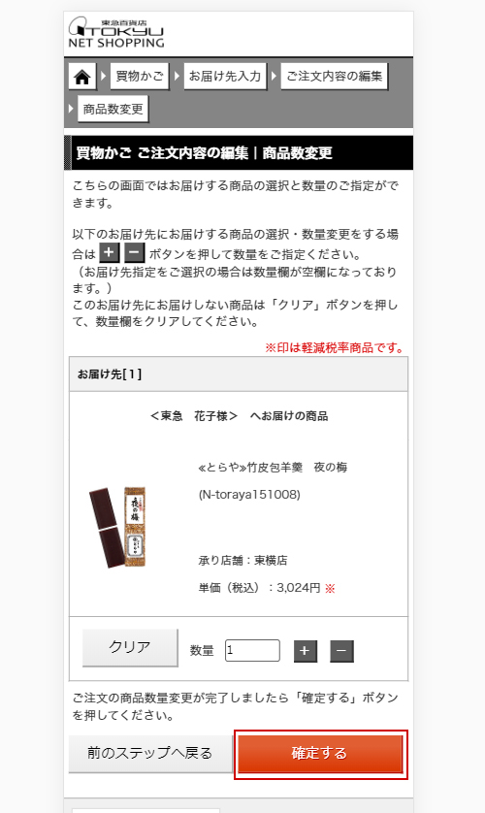
Task: Click the red ※ mark beside price
Action: coord(330,588)
